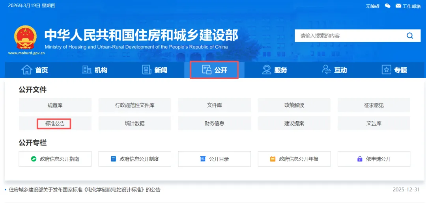Click blue document icon of 政府信息公开制度
426x204 pixels.
(x=113, y=159)
